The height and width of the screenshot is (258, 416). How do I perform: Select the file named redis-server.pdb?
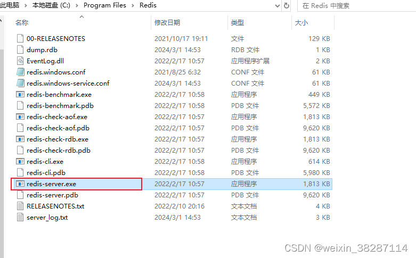coord(53,195)
